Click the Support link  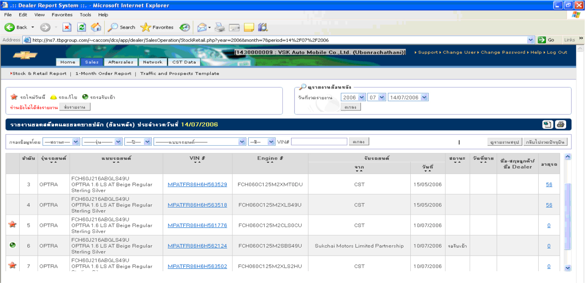click(428, 52)
